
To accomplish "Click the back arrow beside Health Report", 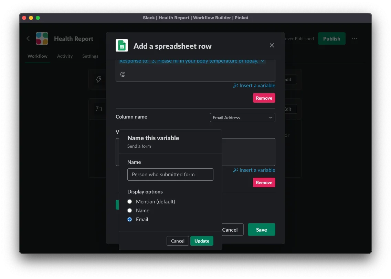I will [28, 38].
